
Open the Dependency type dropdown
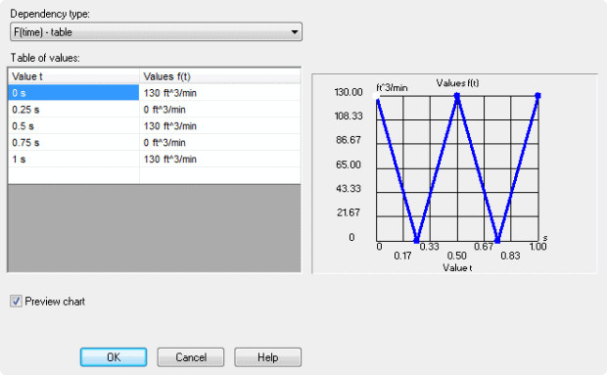coord(156,31)
